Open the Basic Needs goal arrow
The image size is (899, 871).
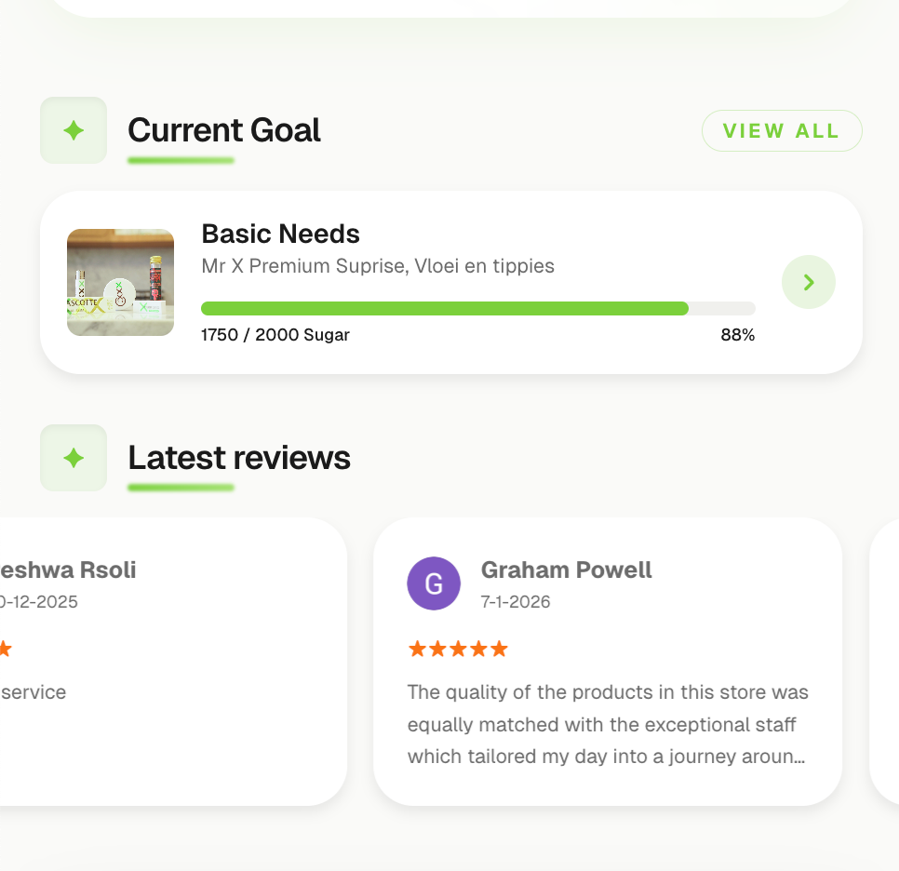(x=808, y=282)
